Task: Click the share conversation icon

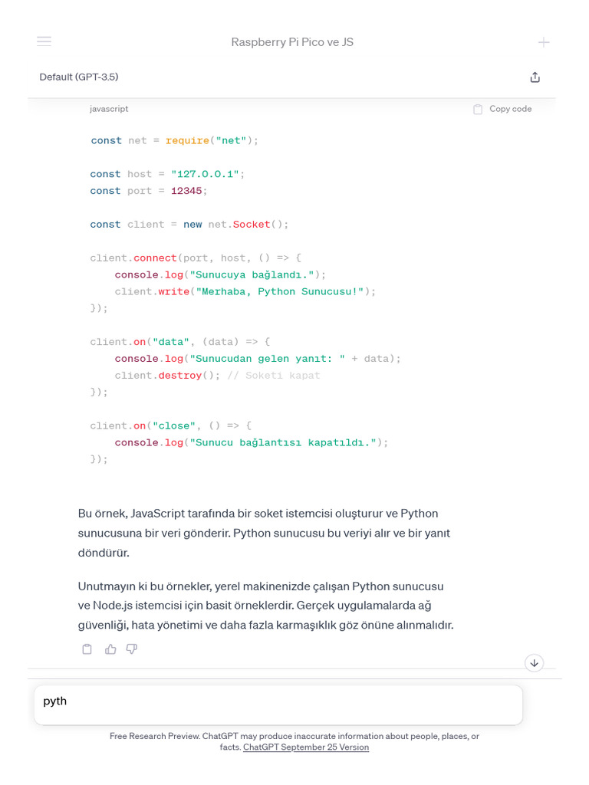Action: [x=535, y=77]
